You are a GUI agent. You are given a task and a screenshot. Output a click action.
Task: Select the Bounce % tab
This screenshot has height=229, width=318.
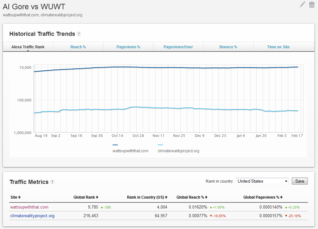tap(228, 47)
